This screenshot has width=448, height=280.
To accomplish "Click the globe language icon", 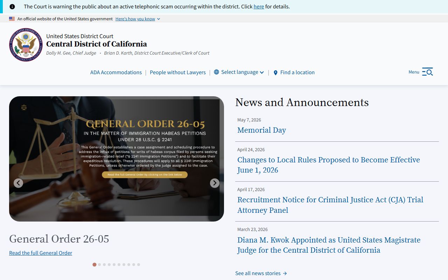I will 216,72.
